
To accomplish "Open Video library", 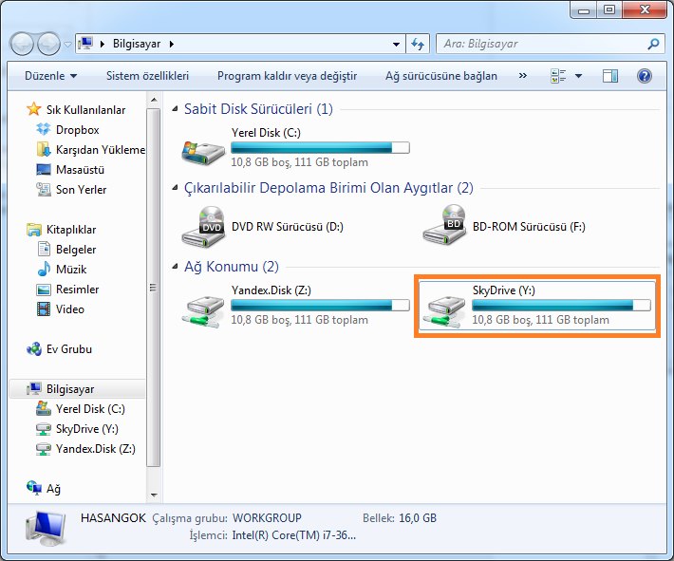I will pos(61,309).
